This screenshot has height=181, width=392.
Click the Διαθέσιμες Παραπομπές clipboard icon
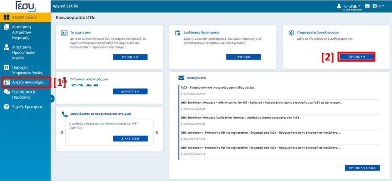click(178, 33)
